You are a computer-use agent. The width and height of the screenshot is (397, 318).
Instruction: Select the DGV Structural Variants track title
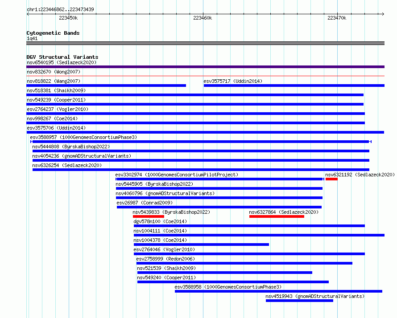pos(62,57)
